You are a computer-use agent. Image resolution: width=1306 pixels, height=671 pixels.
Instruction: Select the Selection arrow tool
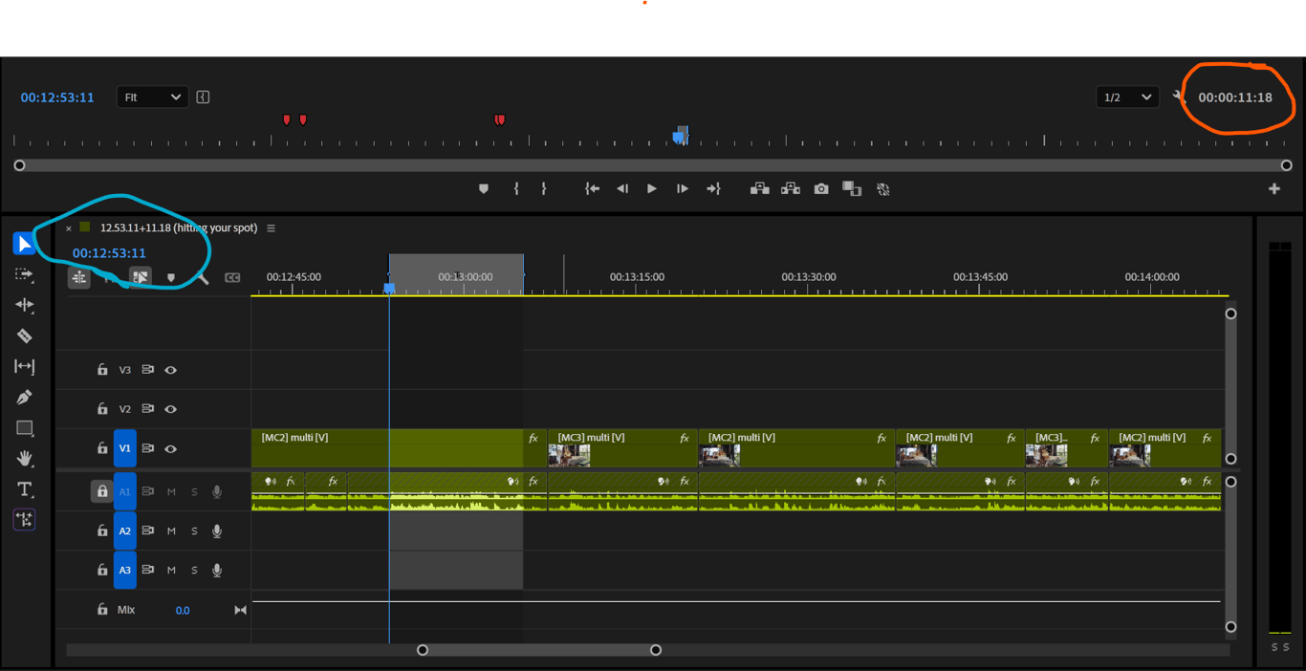[x=24, y=244]
